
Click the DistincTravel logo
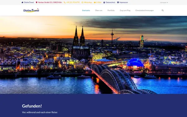click(x=31, y=10)
